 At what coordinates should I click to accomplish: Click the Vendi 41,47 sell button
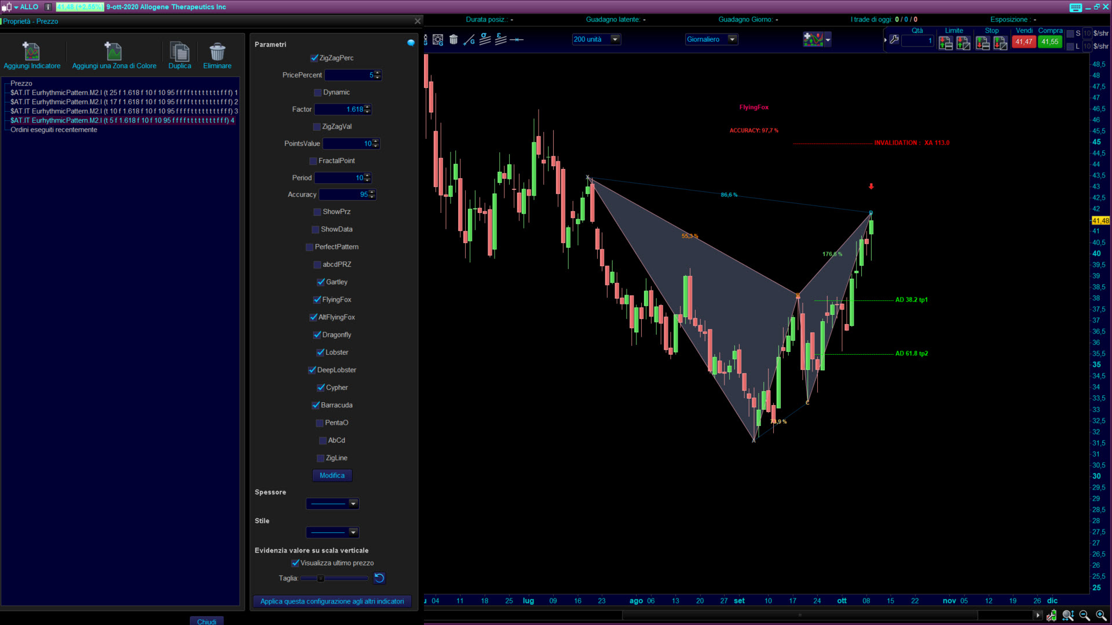coord(1023,42)
